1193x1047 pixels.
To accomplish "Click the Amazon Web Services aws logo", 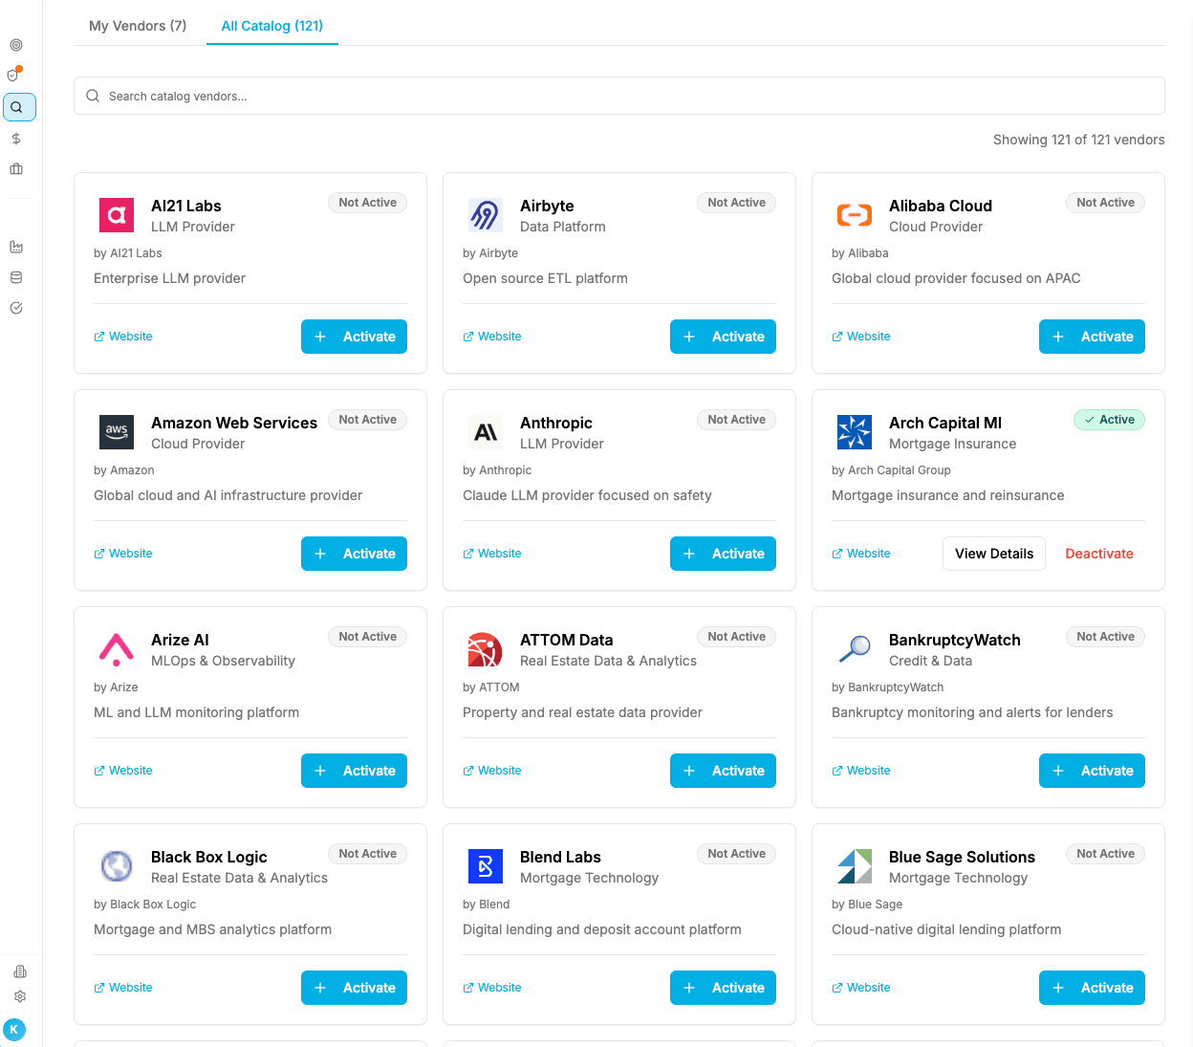I will coord(117,432).
